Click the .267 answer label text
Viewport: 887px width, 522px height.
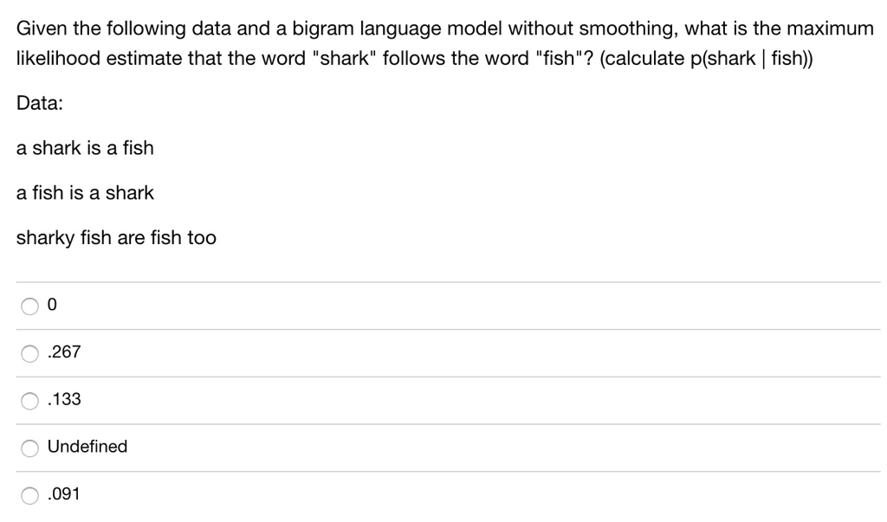coord(62,352)
